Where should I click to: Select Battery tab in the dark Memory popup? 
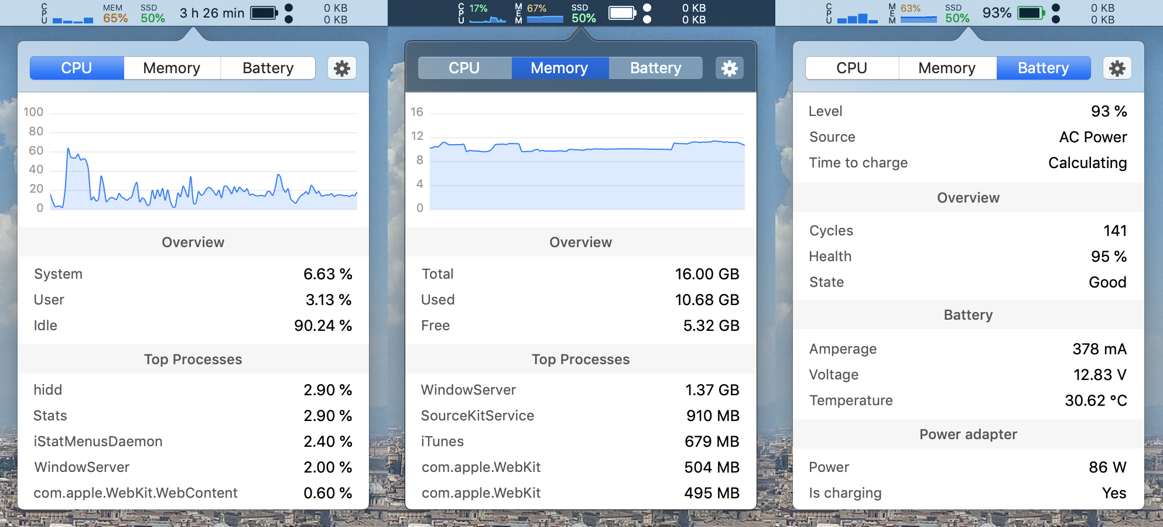(655, 69)
